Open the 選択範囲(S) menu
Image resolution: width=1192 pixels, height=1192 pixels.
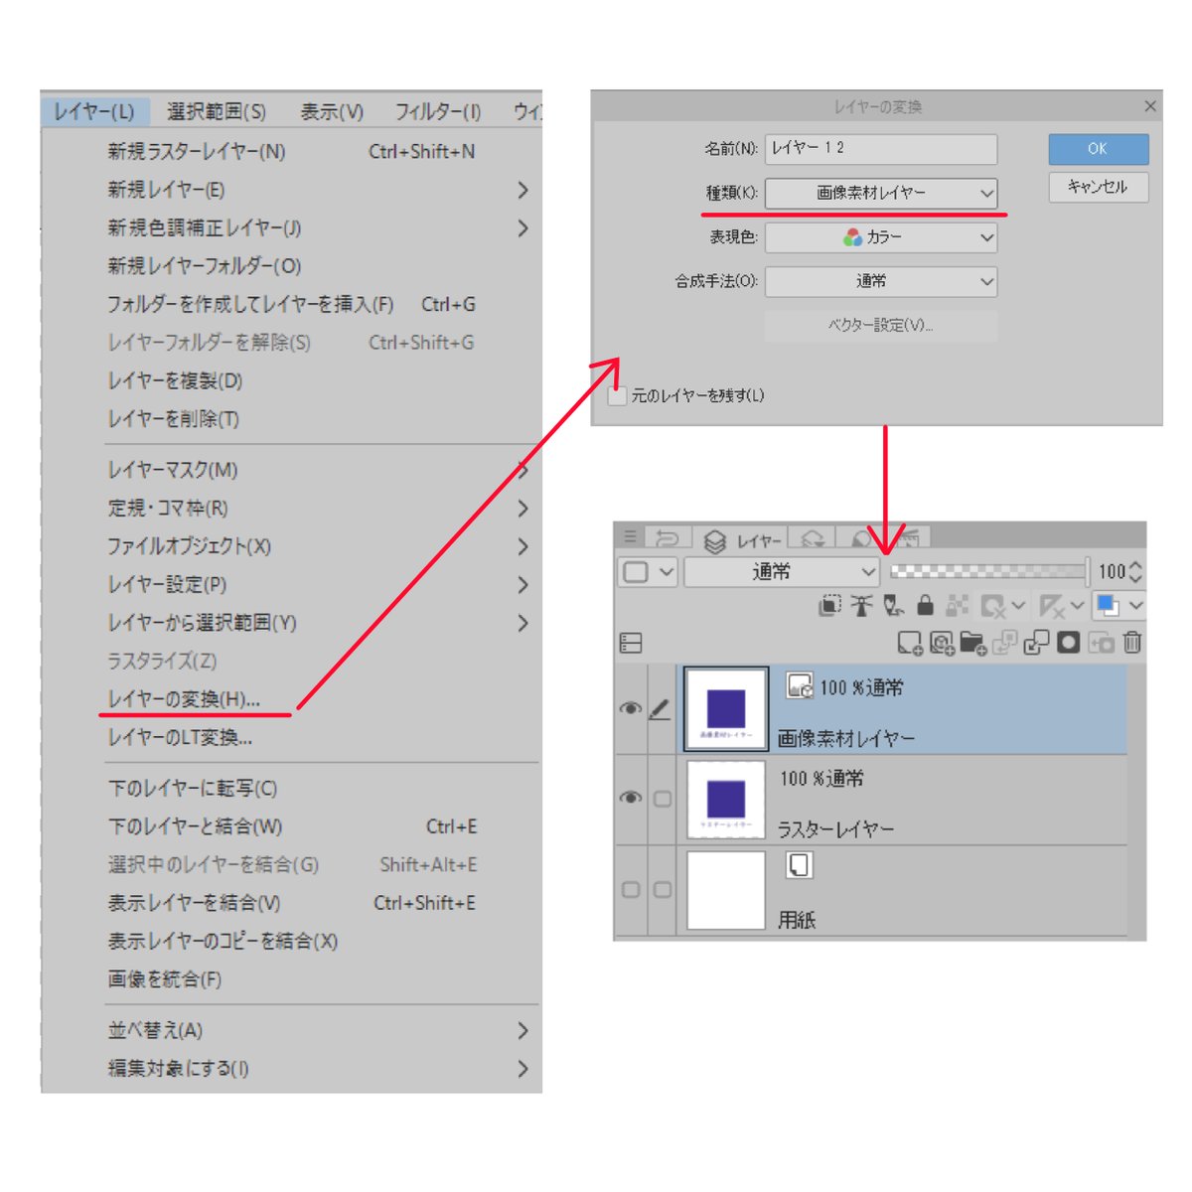[x=217, y=111]
